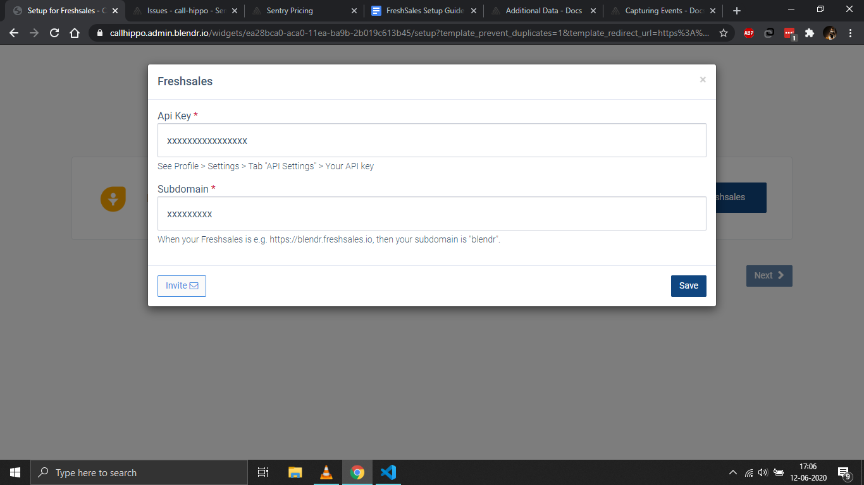Close the FreshSales Setup Guide tab
Image resolution: width=864 pixels, height=485 pixels.
[474, 11]
